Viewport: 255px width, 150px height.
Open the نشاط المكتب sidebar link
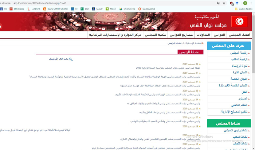tap(240, 137)
